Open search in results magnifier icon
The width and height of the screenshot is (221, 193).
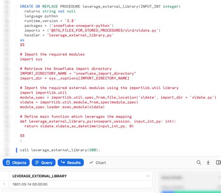199,162
